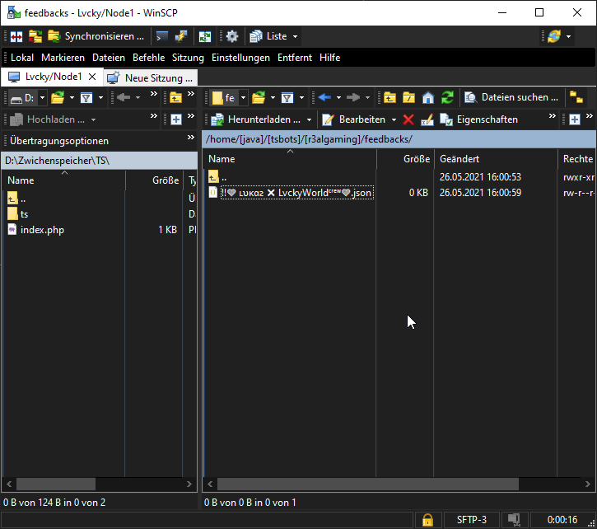Image resolution: width=597 pixels, height=529 pixels.
Task: Click the rename icon next to delete
Action: pos(427,119)
